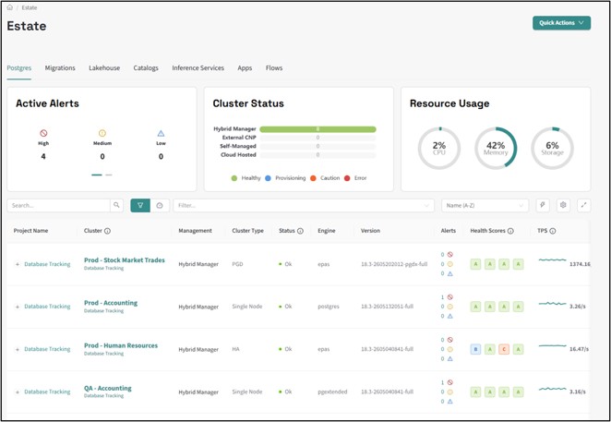
Task: Open the Quick Actions dropdown
Action: pyautogui.click(x=561, y=22)
